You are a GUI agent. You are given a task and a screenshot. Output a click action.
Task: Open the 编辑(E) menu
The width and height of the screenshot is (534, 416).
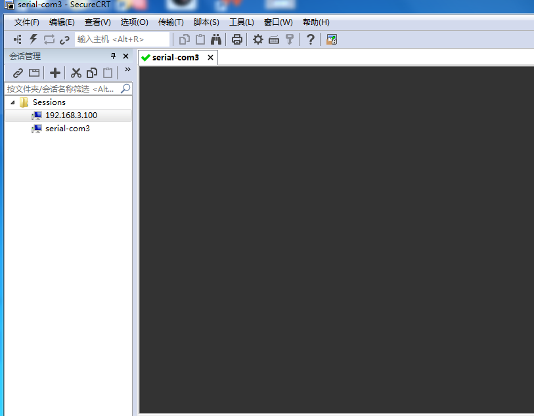coord(62,22)
